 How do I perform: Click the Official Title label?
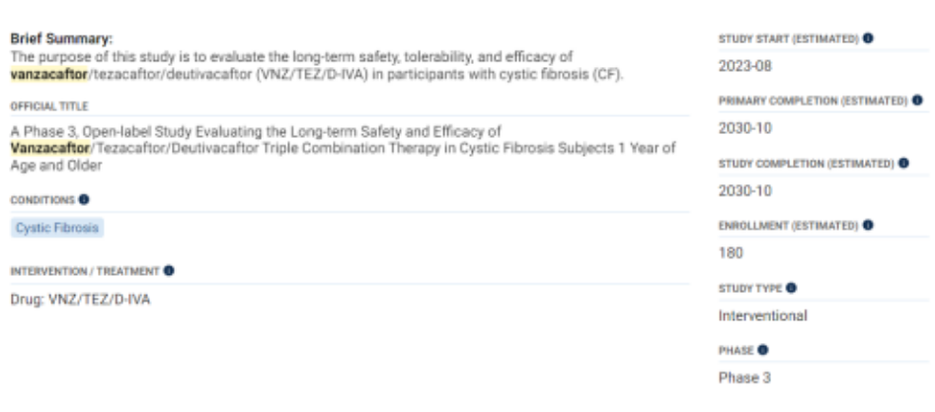coord(49,105)
